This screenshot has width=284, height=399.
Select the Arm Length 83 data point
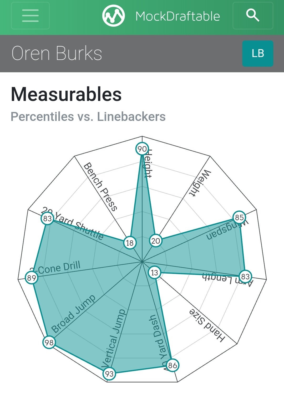pyautogui.click(x=245, y=276)
